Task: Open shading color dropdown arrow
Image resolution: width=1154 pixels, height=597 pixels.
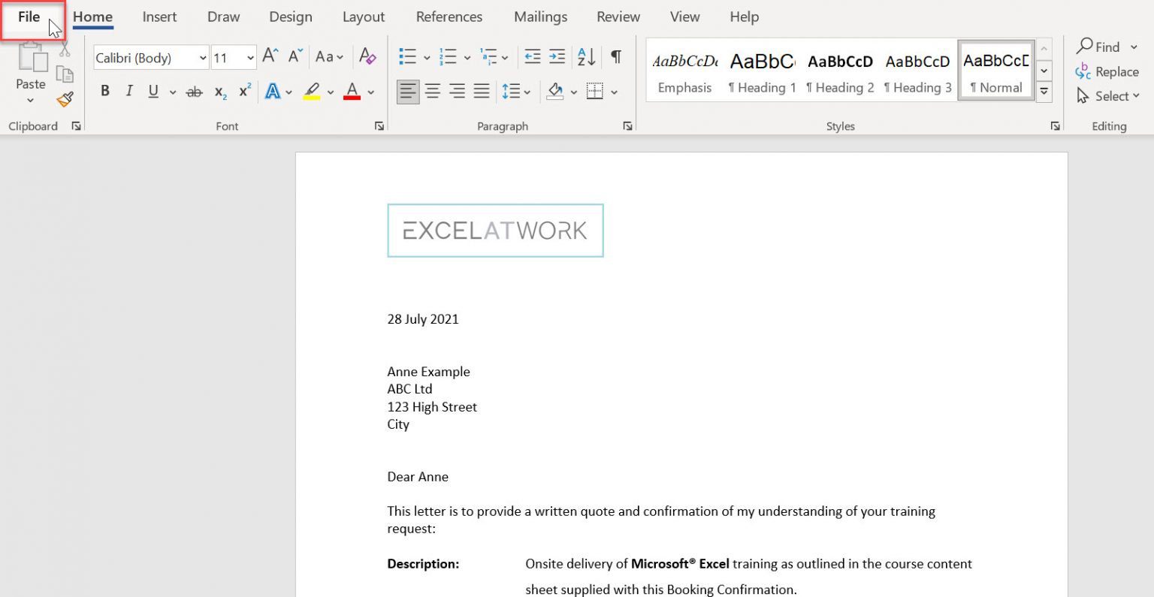Action: pyautogui.click(x=573, y=92)
